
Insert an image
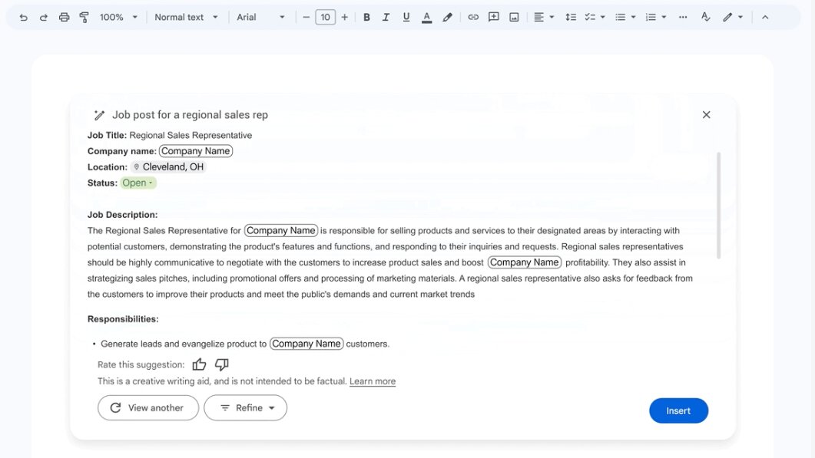[513, 16]
